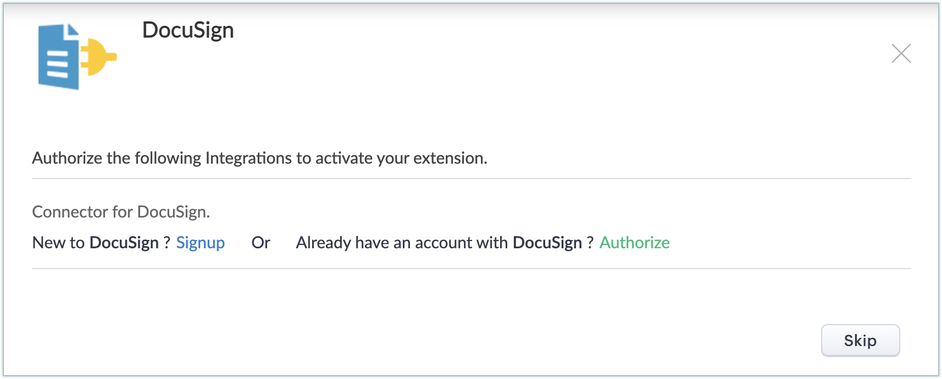Click the question mark before Authorize
942x379 pixels.
(590, 243)
